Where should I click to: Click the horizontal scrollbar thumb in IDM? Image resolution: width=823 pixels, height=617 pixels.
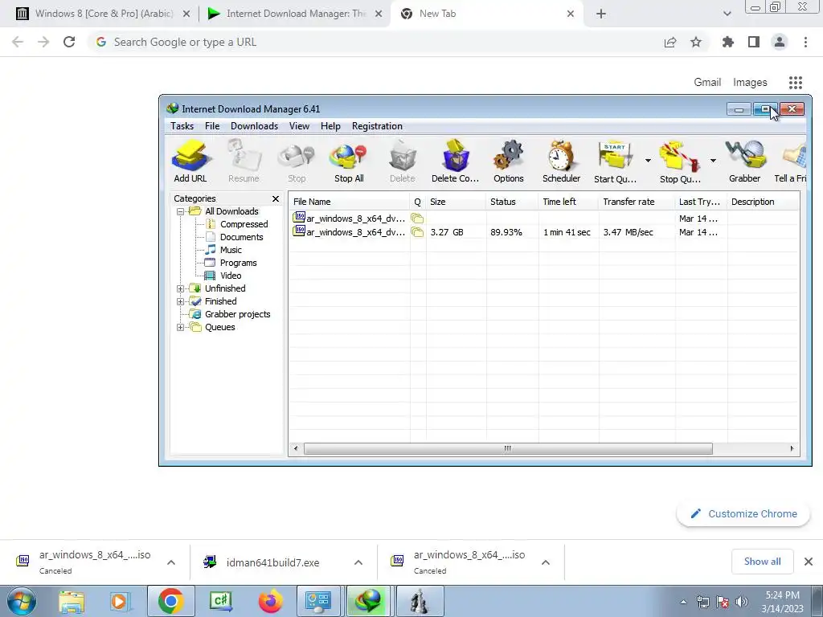coord(508,448)
